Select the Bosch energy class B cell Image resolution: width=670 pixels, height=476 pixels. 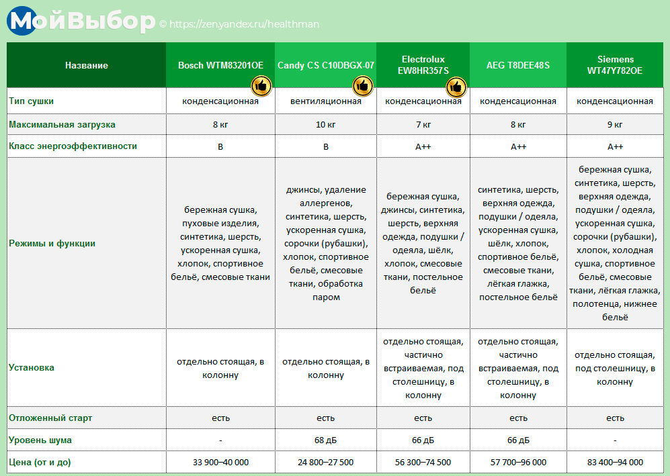pyautogui.click(x=220, y=146)
